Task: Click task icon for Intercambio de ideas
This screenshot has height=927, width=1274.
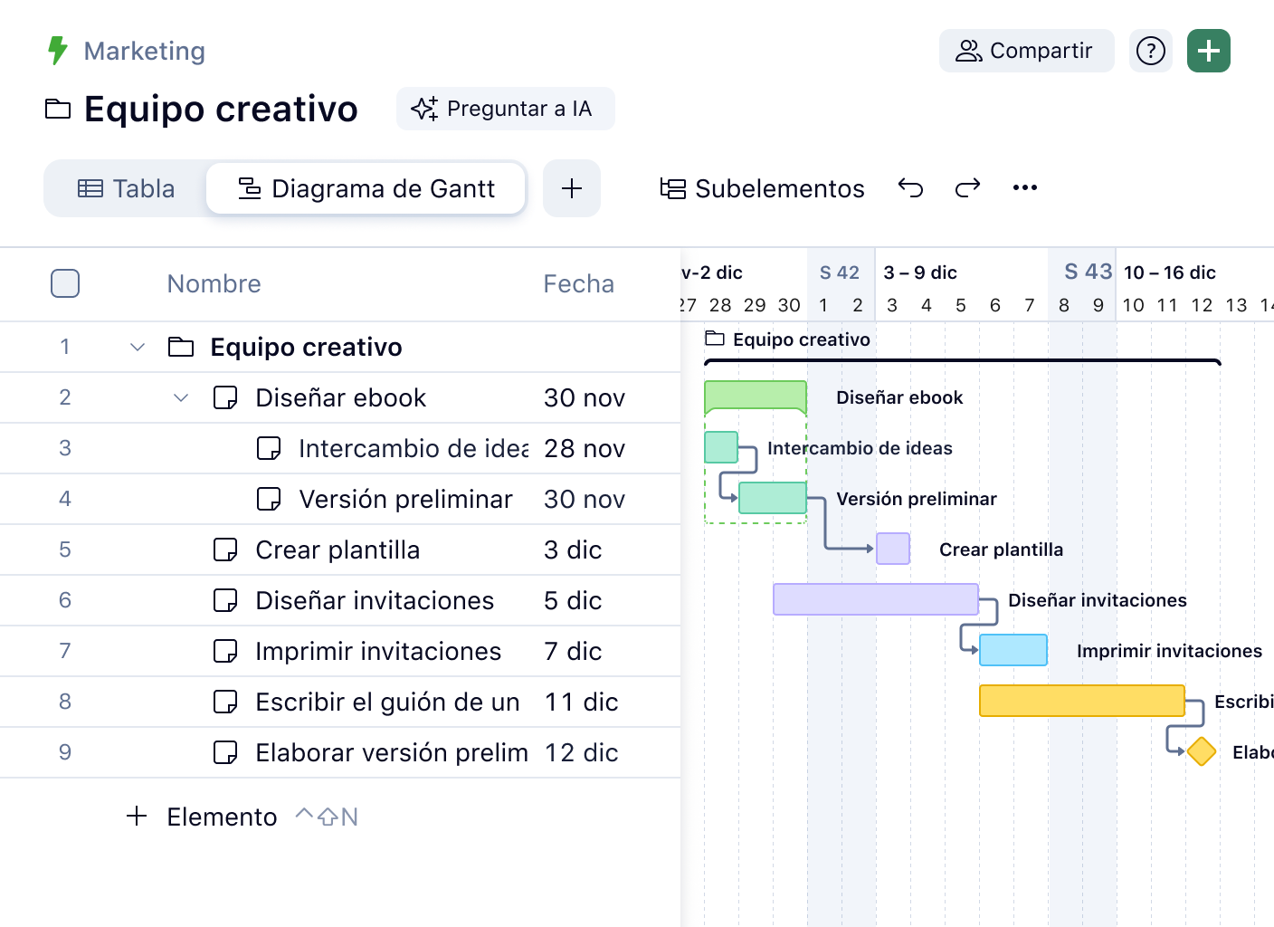Action: click(x=269, y=448)
